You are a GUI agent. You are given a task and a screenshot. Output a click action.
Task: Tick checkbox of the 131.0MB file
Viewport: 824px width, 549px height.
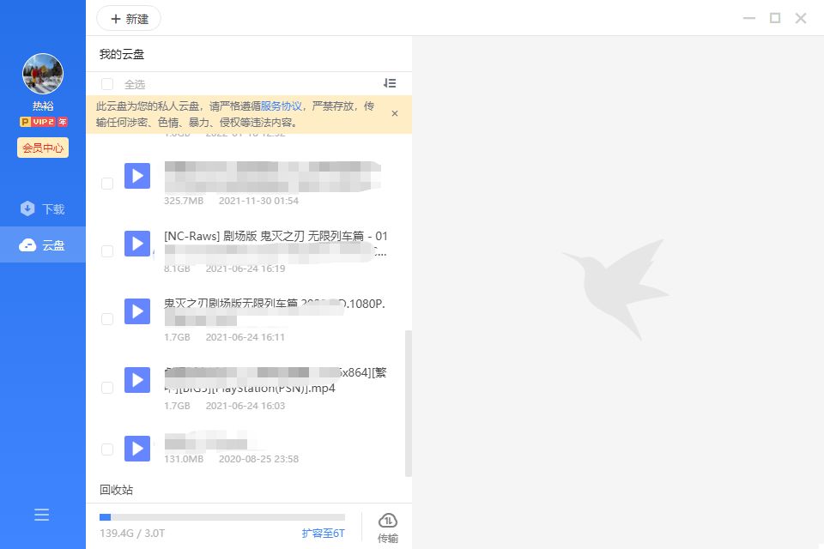pos(107,449)
